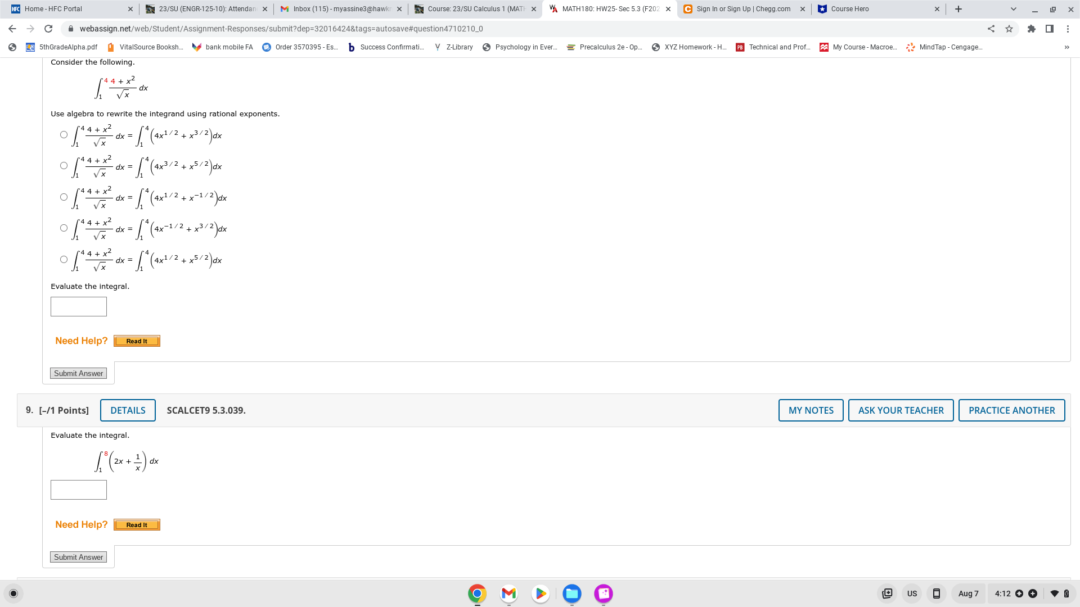Viewport: 1080px width, 607px height.
Task: Click the share icon in the browser toolbar
Action: [992, 29]
